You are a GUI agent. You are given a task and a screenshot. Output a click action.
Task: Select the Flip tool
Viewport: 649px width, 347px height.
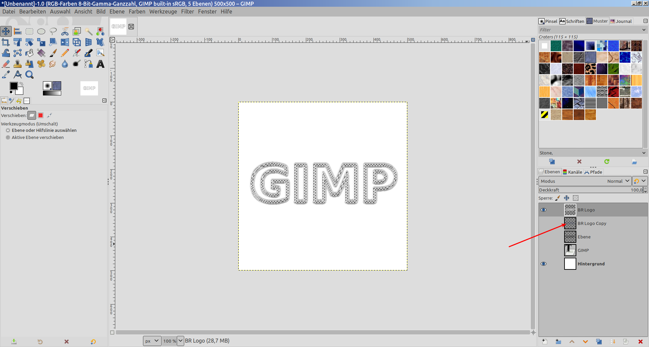(65, 42)
